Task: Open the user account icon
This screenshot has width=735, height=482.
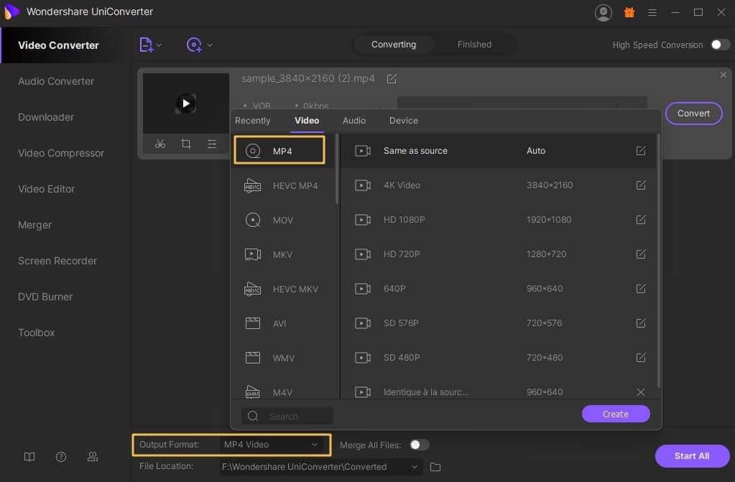Action: (x=604, y=13)
